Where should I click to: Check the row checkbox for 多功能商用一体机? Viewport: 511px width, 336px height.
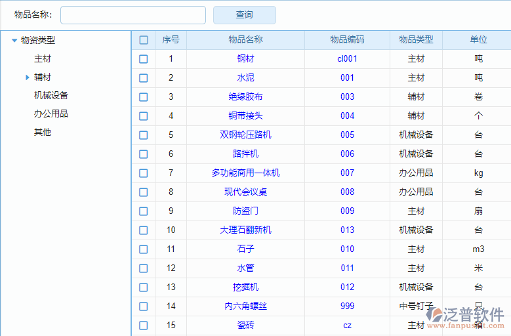click(x=144, y=173)
